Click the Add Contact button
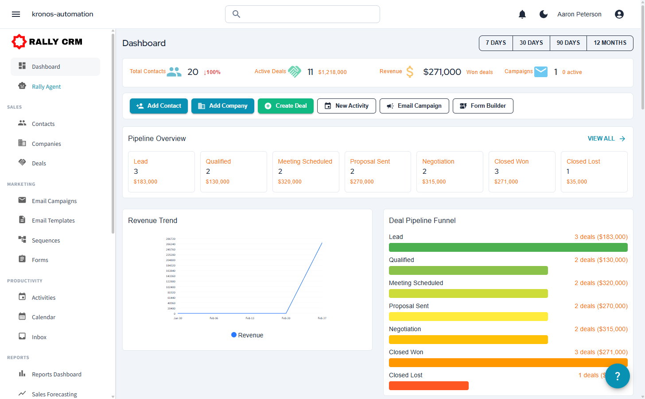 point(159,106)
